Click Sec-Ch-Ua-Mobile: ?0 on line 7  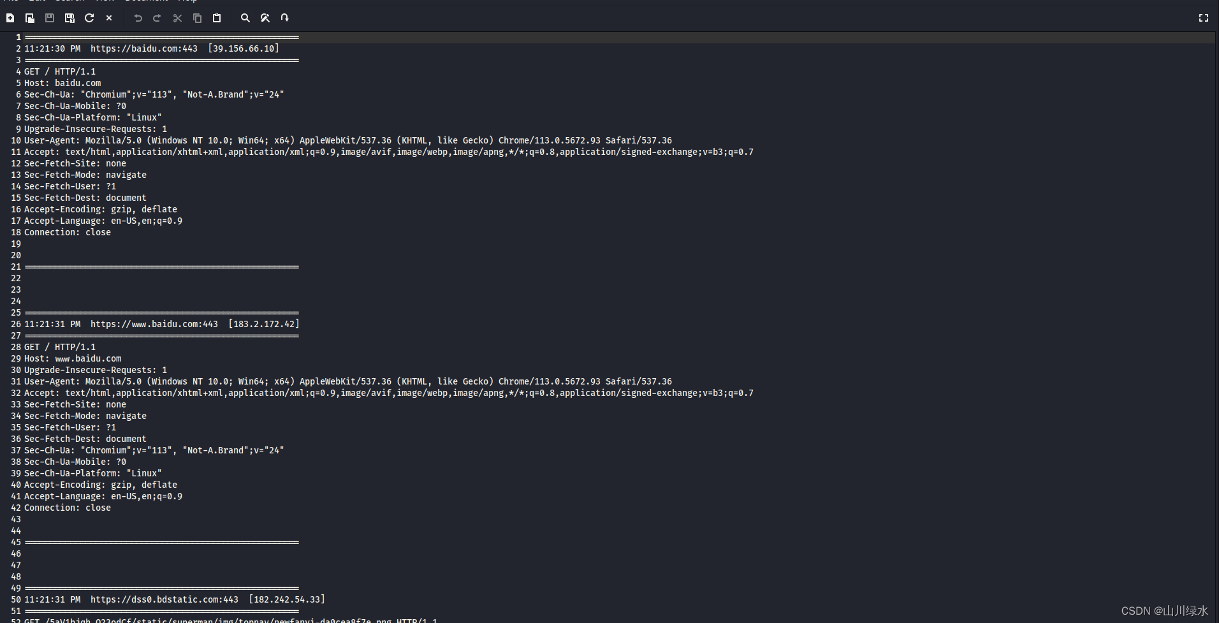[75, 106]
